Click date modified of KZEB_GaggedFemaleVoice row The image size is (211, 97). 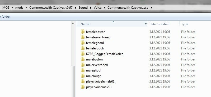click(160, 54)
